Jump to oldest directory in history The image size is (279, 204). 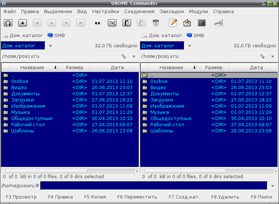click(37, 23)
